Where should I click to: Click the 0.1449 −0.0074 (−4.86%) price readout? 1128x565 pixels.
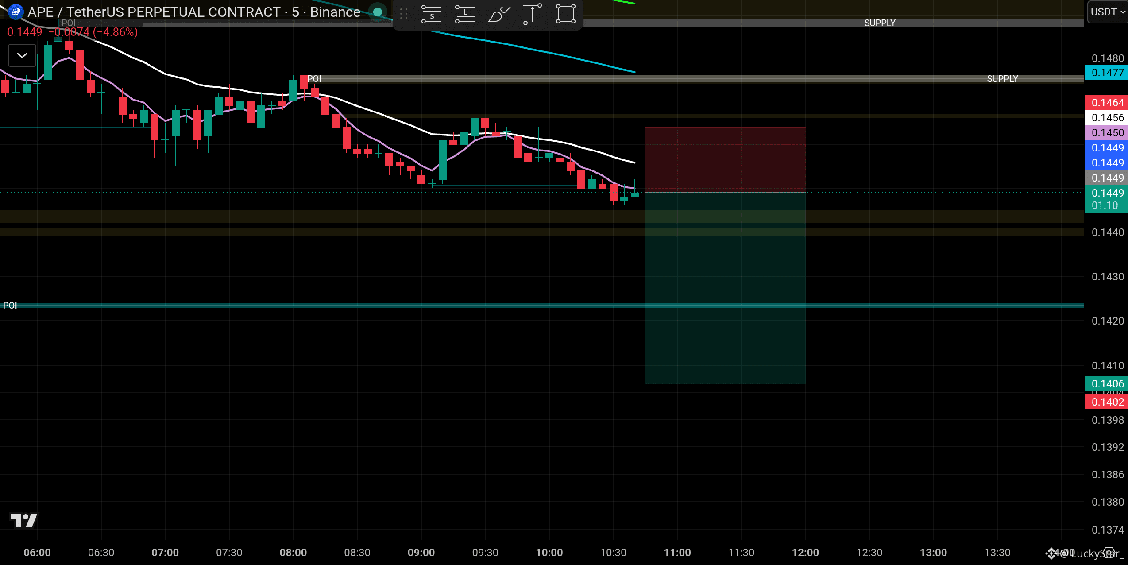click(x=73, y=32)
